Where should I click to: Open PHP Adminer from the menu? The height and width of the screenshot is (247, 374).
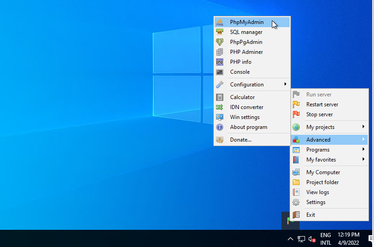[246, 52]
